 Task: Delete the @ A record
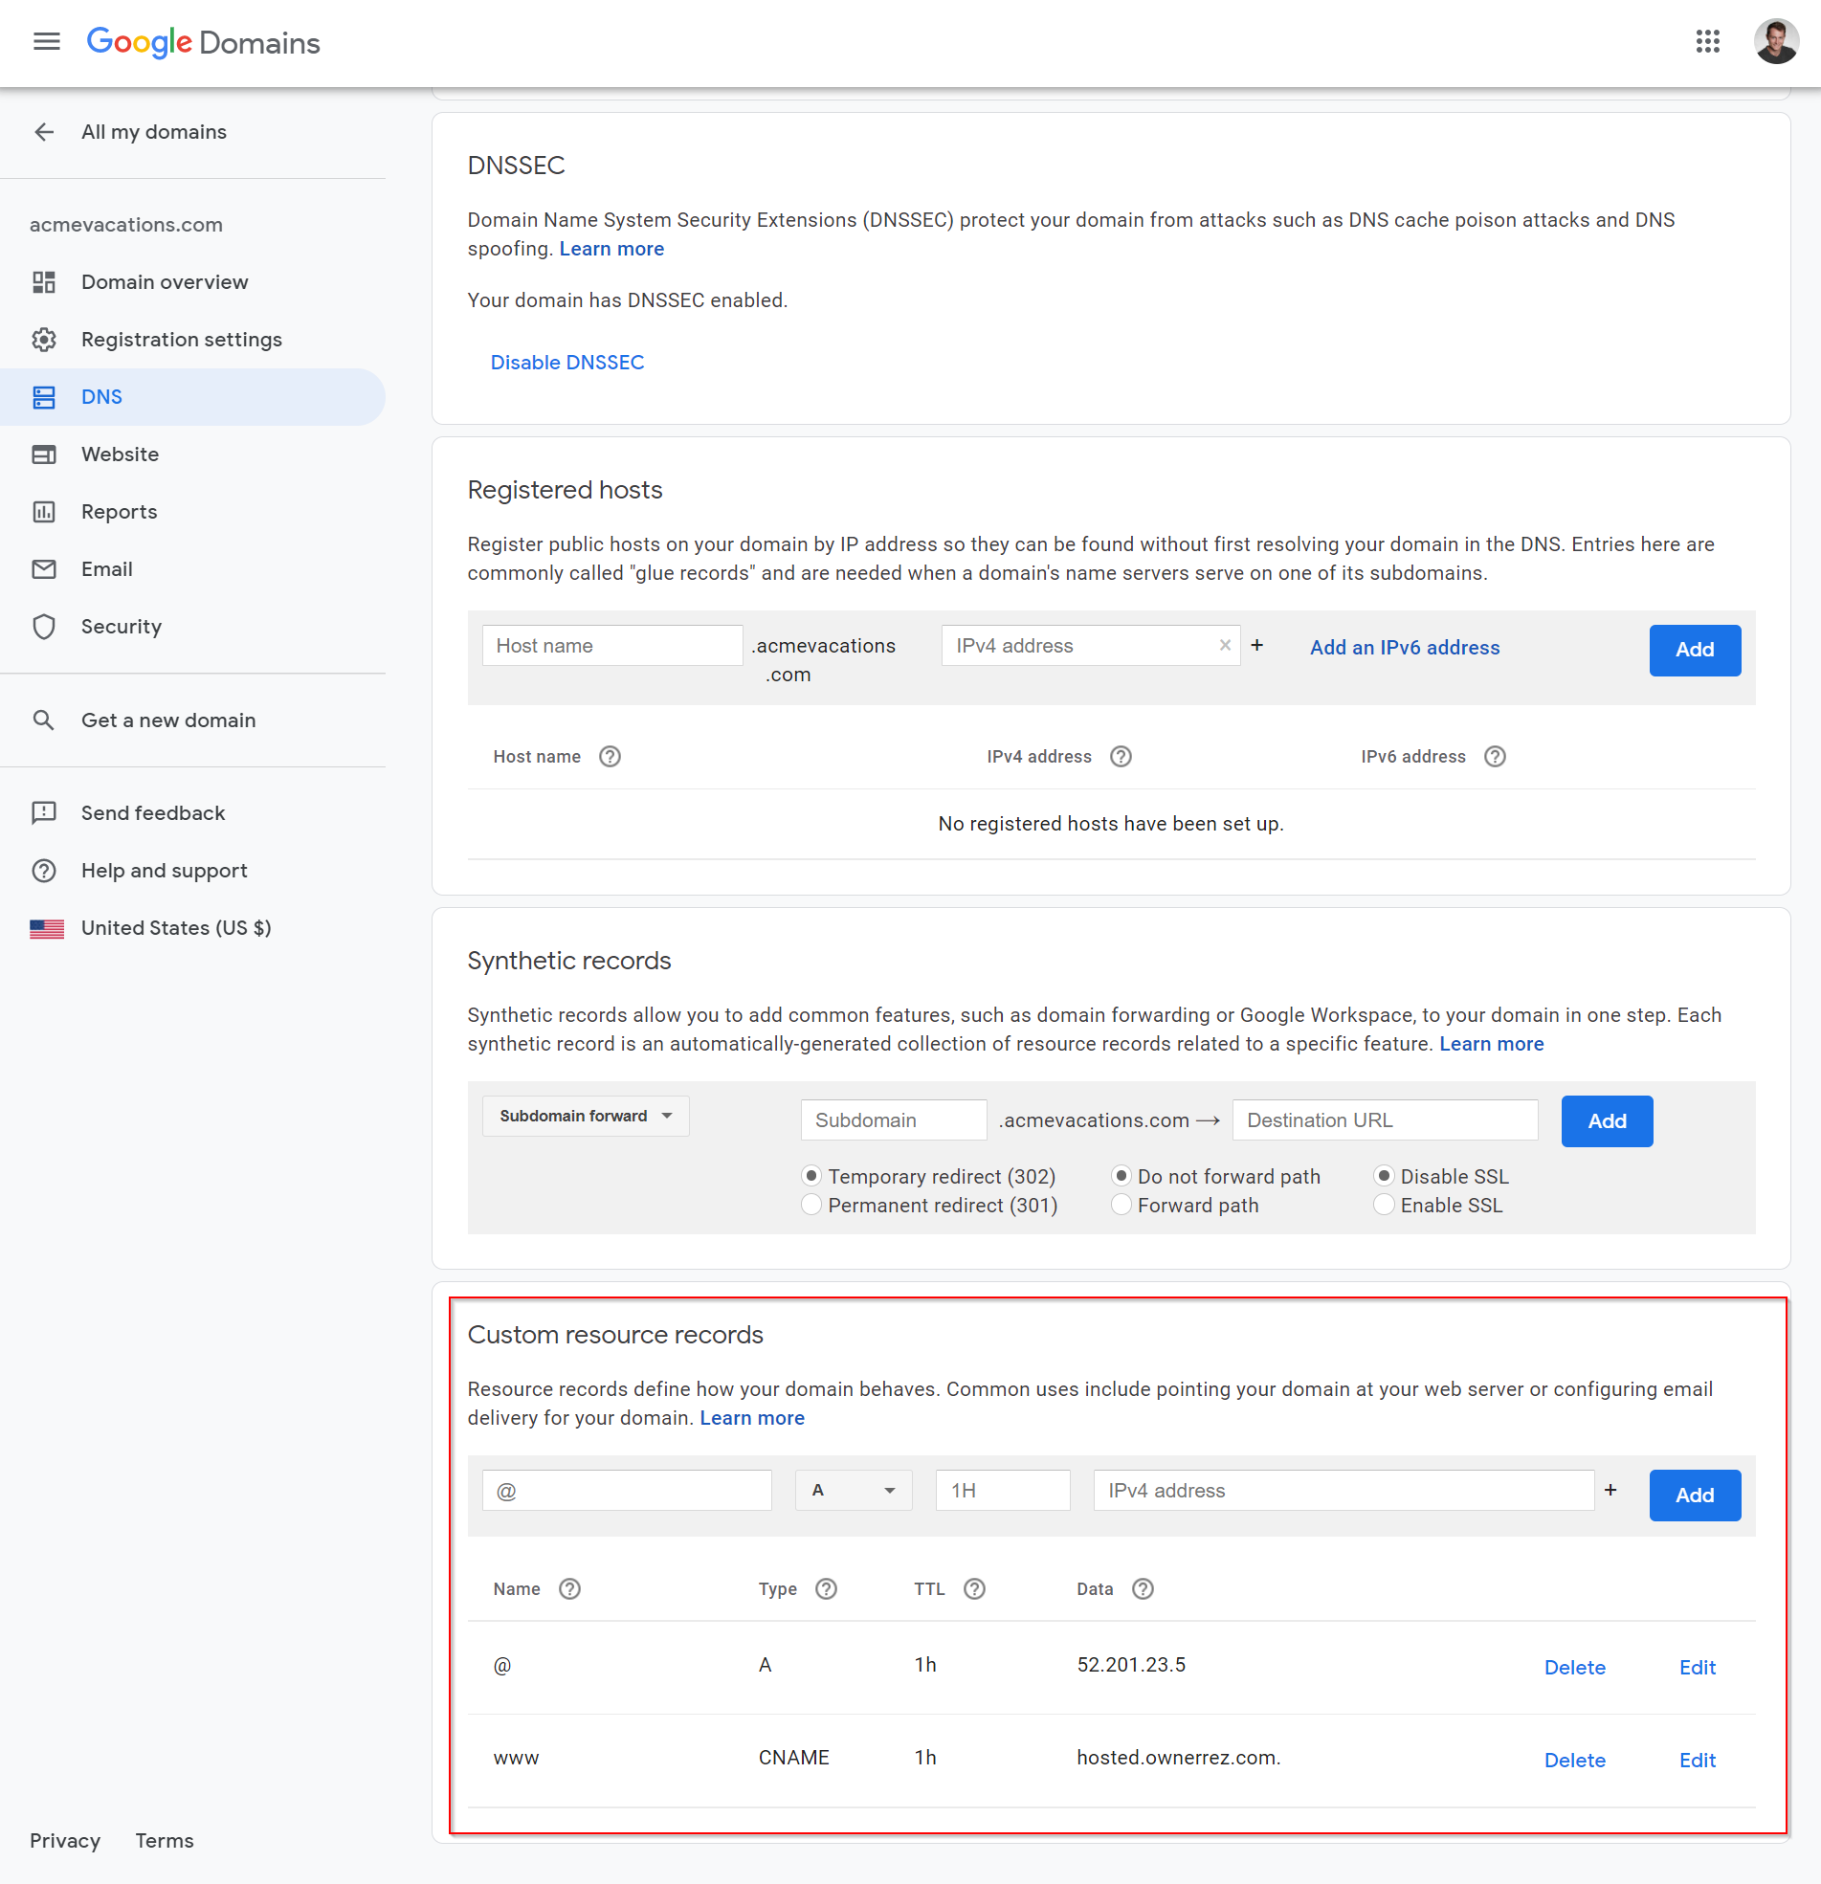1575,1668
